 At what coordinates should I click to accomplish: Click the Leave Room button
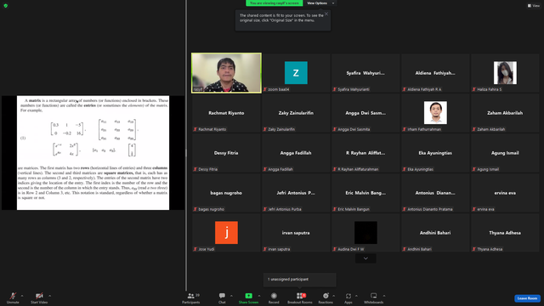[527, 298]
